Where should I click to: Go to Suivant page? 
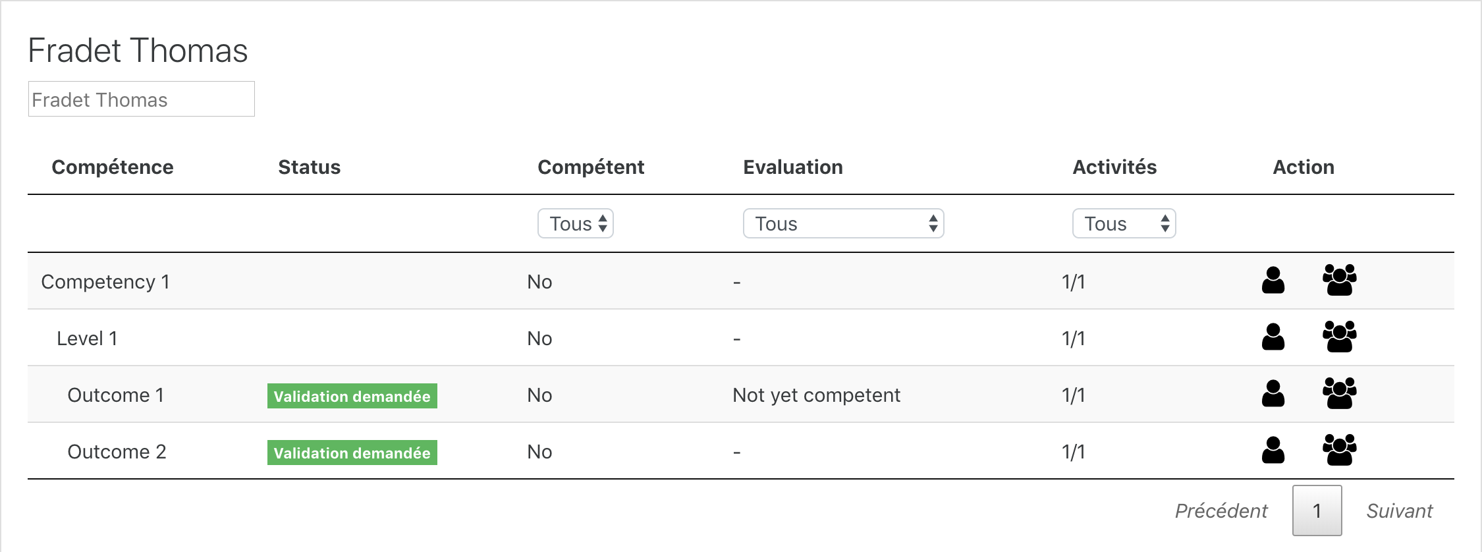click(x=1399, y=511)
